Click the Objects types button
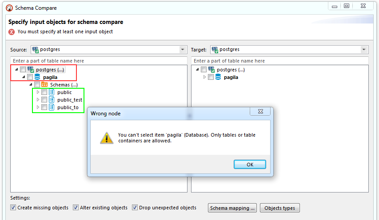The image size is (379, 220). coord(280,208)
